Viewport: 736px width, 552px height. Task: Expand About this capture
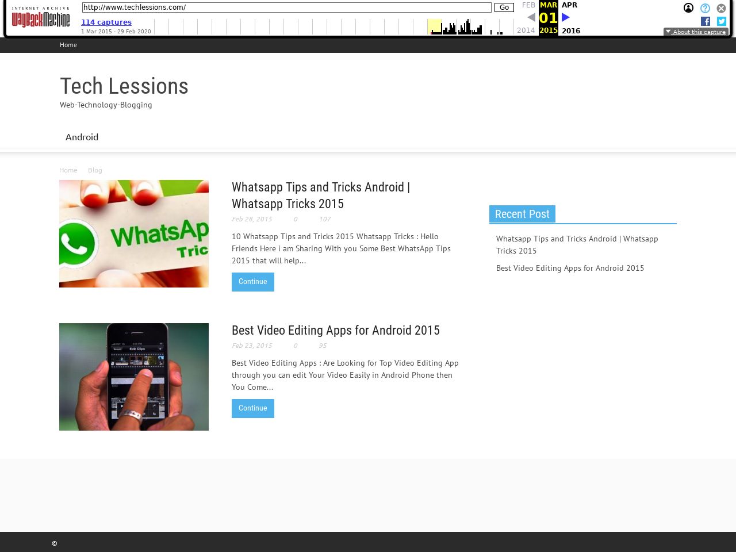pos(696,32)
